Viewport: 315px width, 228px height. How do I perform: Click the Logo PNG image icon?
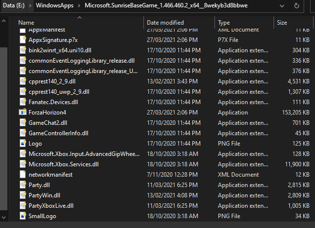coord(23,143)
